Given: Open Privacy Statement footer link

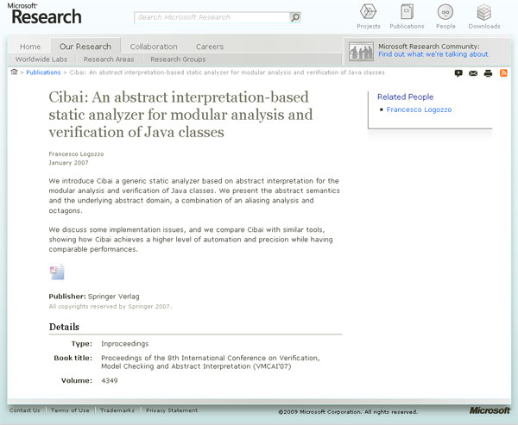Looking at the screenshot, I should click(172, 410).
